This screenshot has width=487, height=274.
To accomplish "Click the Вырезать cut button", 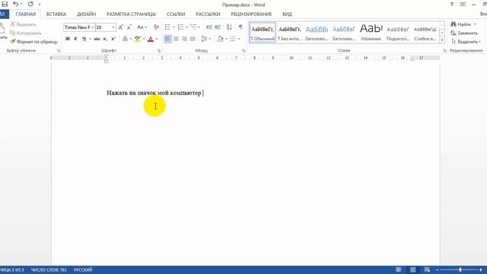I will [x=23, y=24].
